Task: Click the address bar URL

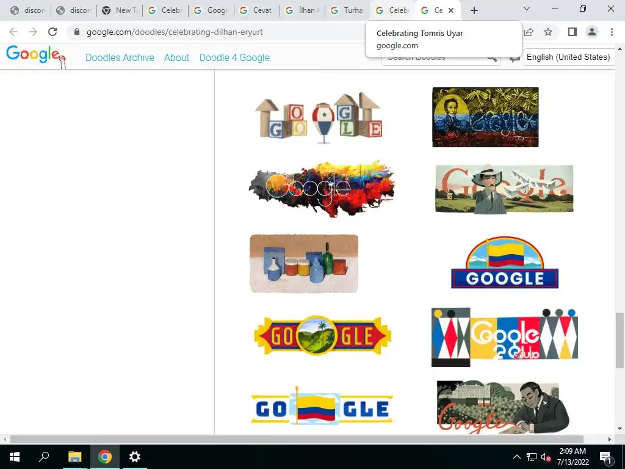Action: [x=175, y=32]
